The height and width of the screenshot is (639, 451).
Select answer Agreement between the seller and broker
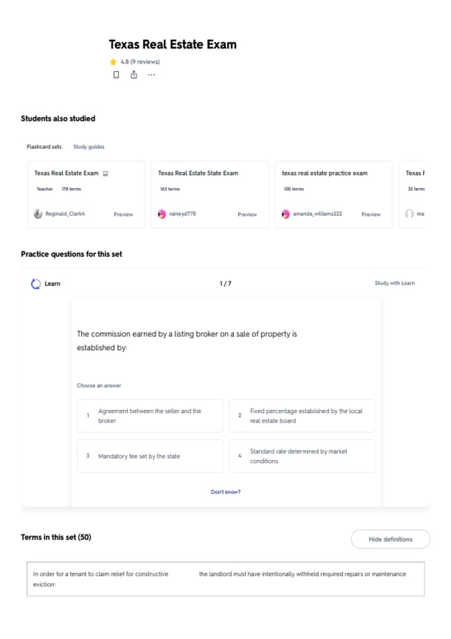pyautogui.click(x=150, y=416)
